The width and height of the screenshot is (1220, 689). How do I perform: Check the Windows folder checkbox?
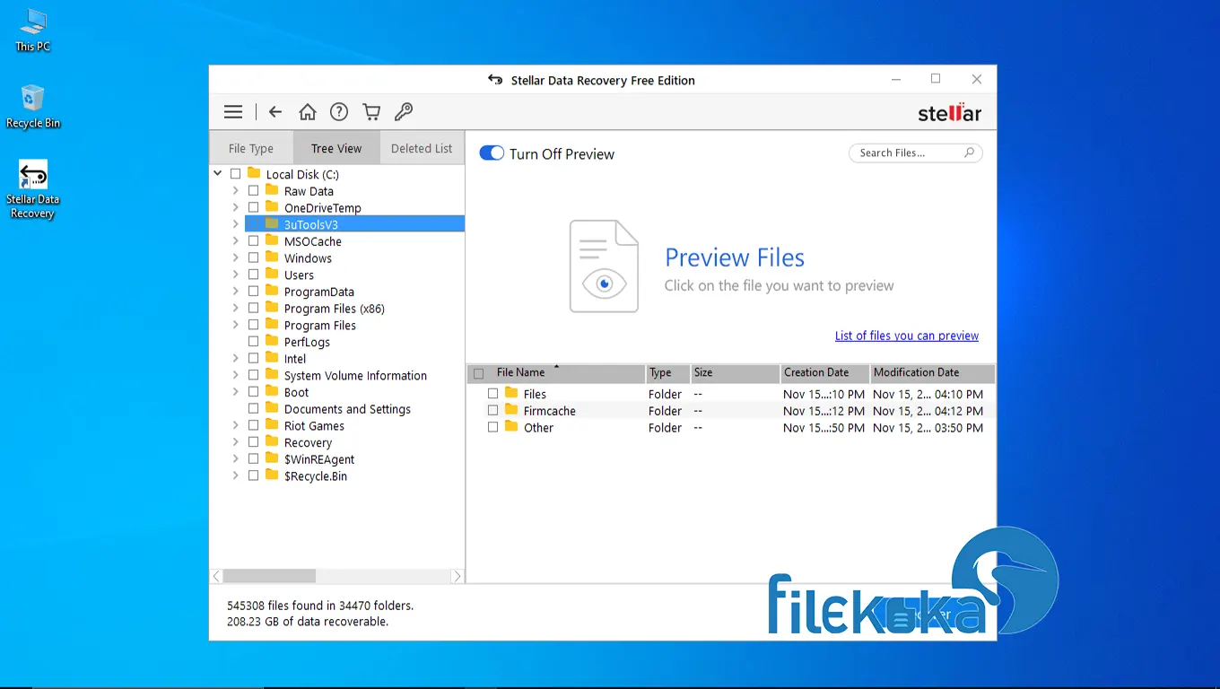[x=253, y=258]
